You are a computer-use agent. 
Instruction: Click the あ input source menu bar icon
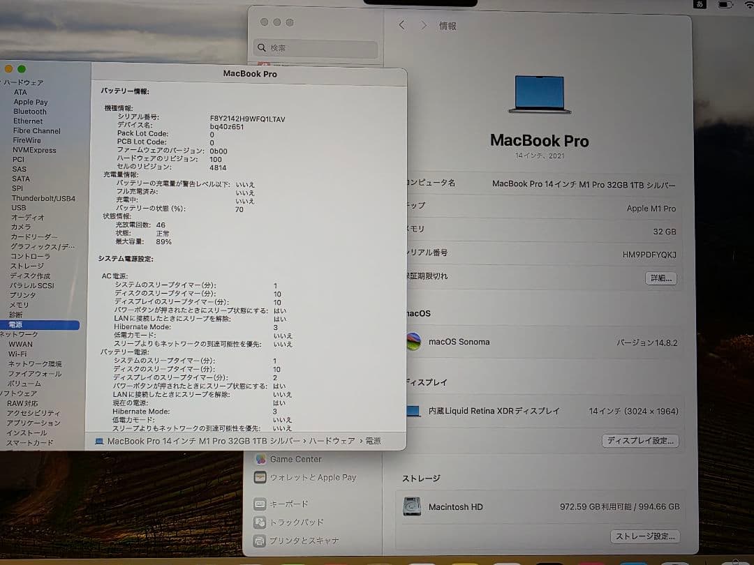[700, 5]
